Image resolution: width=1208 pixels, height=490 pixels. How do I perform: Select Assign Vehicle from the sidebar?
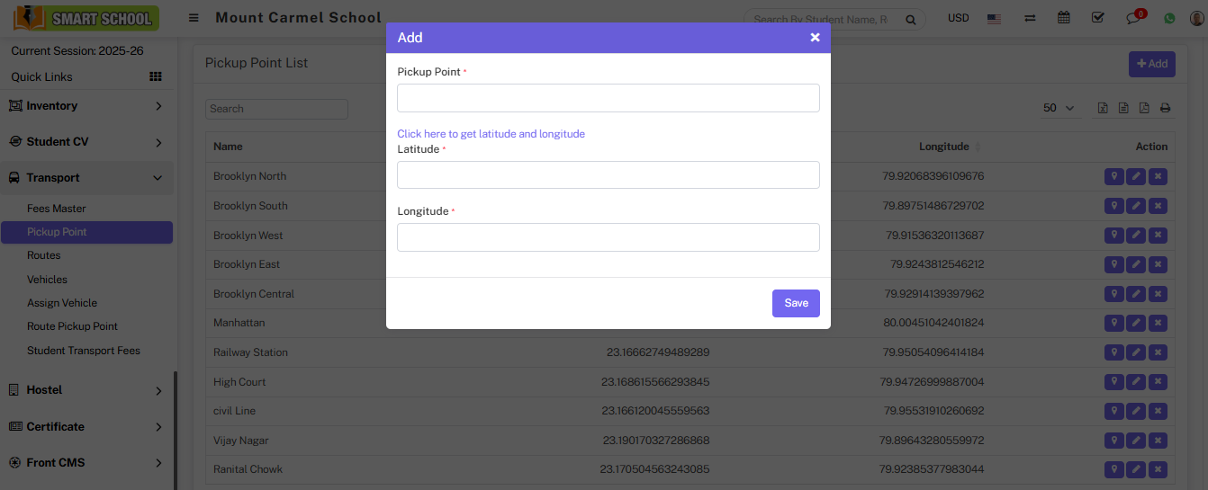tap(62, 303)
